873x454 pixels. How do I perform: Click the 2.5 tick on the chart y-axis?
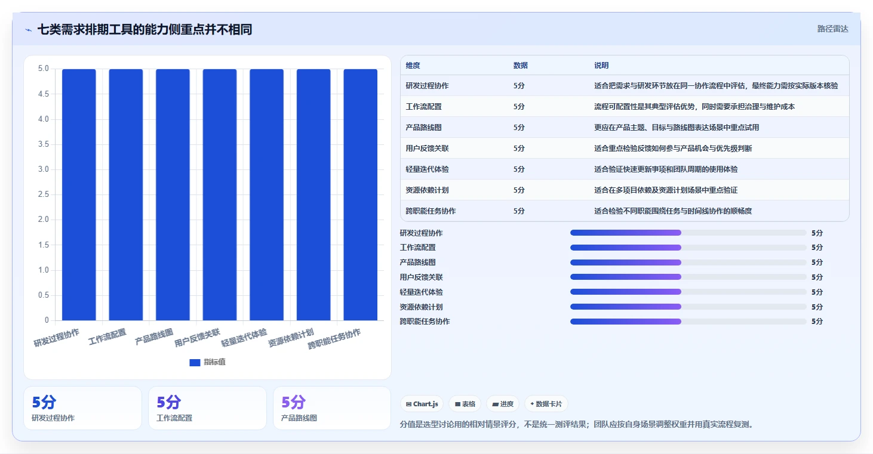(43, 194)
